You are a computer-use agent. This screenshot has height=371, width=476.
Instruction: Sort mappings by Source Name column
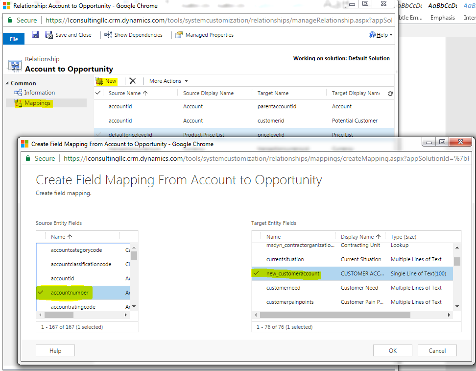click(128, 93)
